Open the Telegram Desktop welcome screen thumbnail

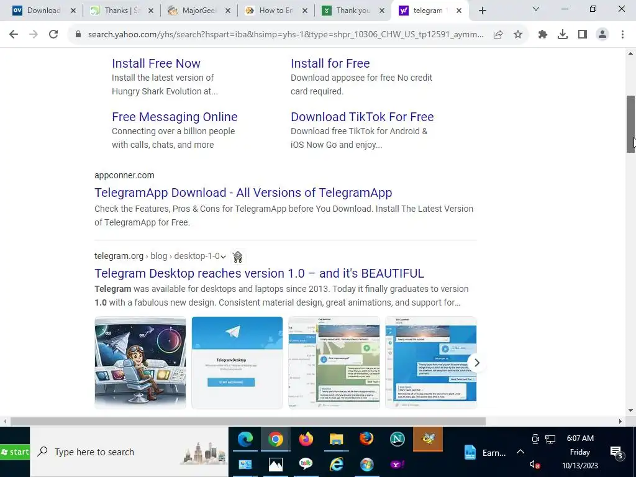pyautogui.click(x=237, y=363)
